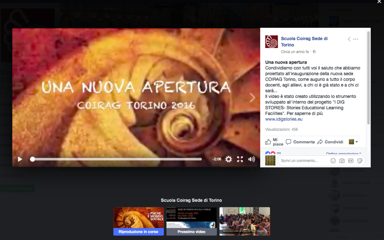The height and width of the screenshot is (240, 384).
Task: Select the Riproduzione in corso thumbnail
Action: coord(139,221)
